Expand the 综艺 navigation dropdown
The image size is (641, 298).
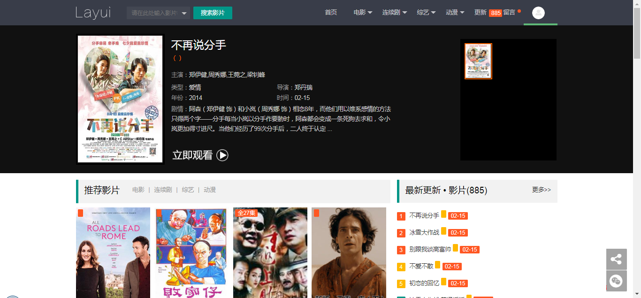427,12
